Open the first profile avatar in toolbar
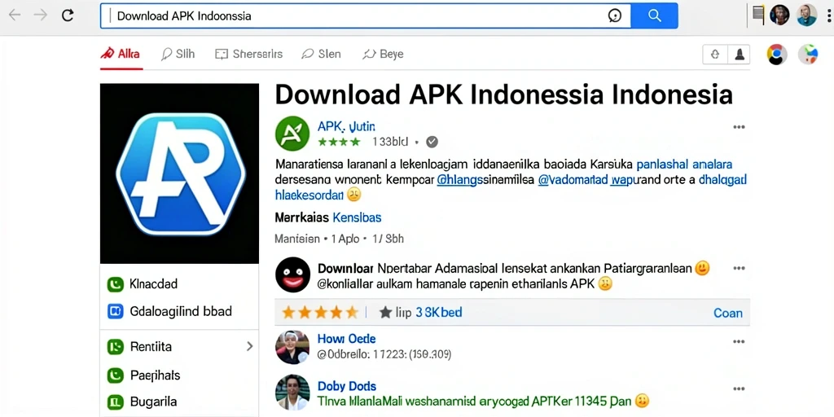The height and width of the screenshot is (417, 834). (779, 15)
